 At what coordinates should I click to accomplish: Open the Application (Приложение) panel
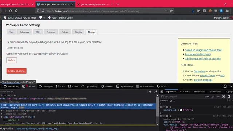145,86
